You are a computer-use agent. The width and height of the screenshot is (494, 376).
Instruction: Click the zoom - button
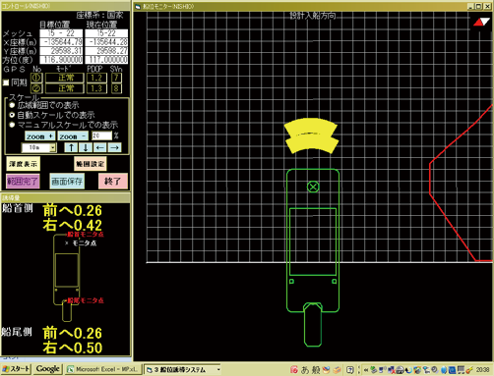click(x=73, y=136)
